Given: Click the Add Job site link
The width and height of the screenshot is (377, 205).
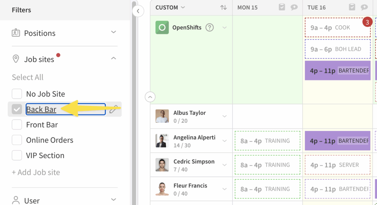Looking at the screenshot, I should 36,172.
